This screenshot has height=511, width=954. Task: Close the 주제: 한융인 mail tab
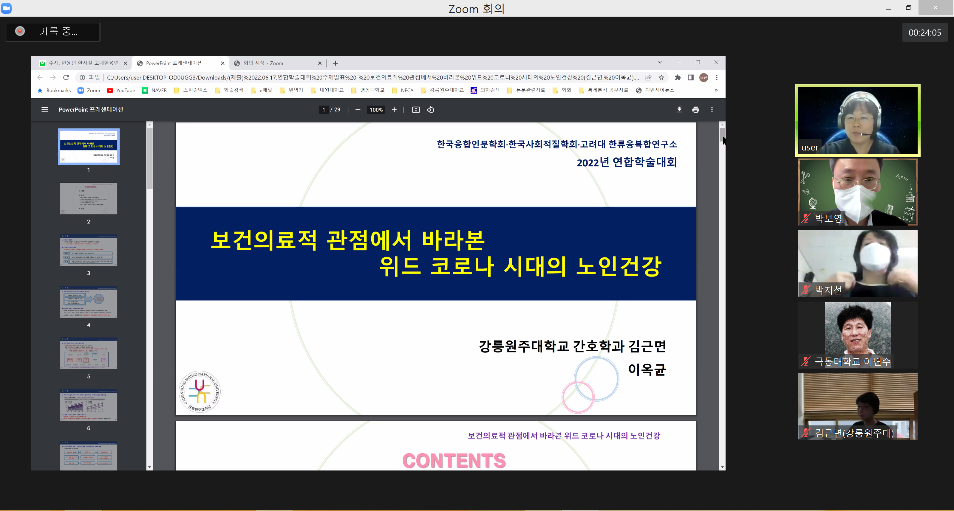pyautogui.click(x=125, y=63)
